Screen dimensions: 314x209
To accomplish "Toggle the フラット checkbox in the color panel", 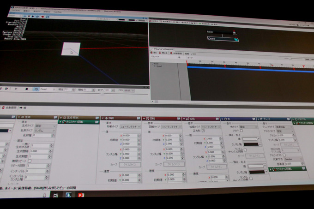I will click(x=241, y=131).
